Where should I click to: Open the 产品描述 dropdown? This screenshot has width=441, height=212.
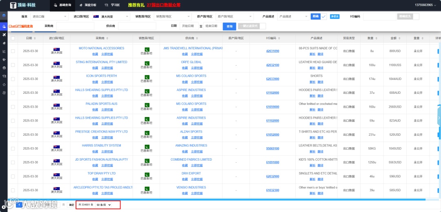click(293, 17)
